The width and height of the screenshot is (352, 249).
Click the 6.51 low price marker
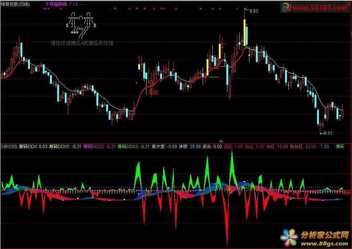pos(328,133)
